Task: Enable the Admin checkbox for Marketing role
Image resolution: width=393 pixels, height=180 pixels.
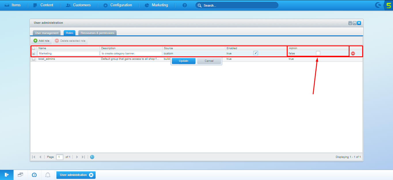Action: pos(318,53)
